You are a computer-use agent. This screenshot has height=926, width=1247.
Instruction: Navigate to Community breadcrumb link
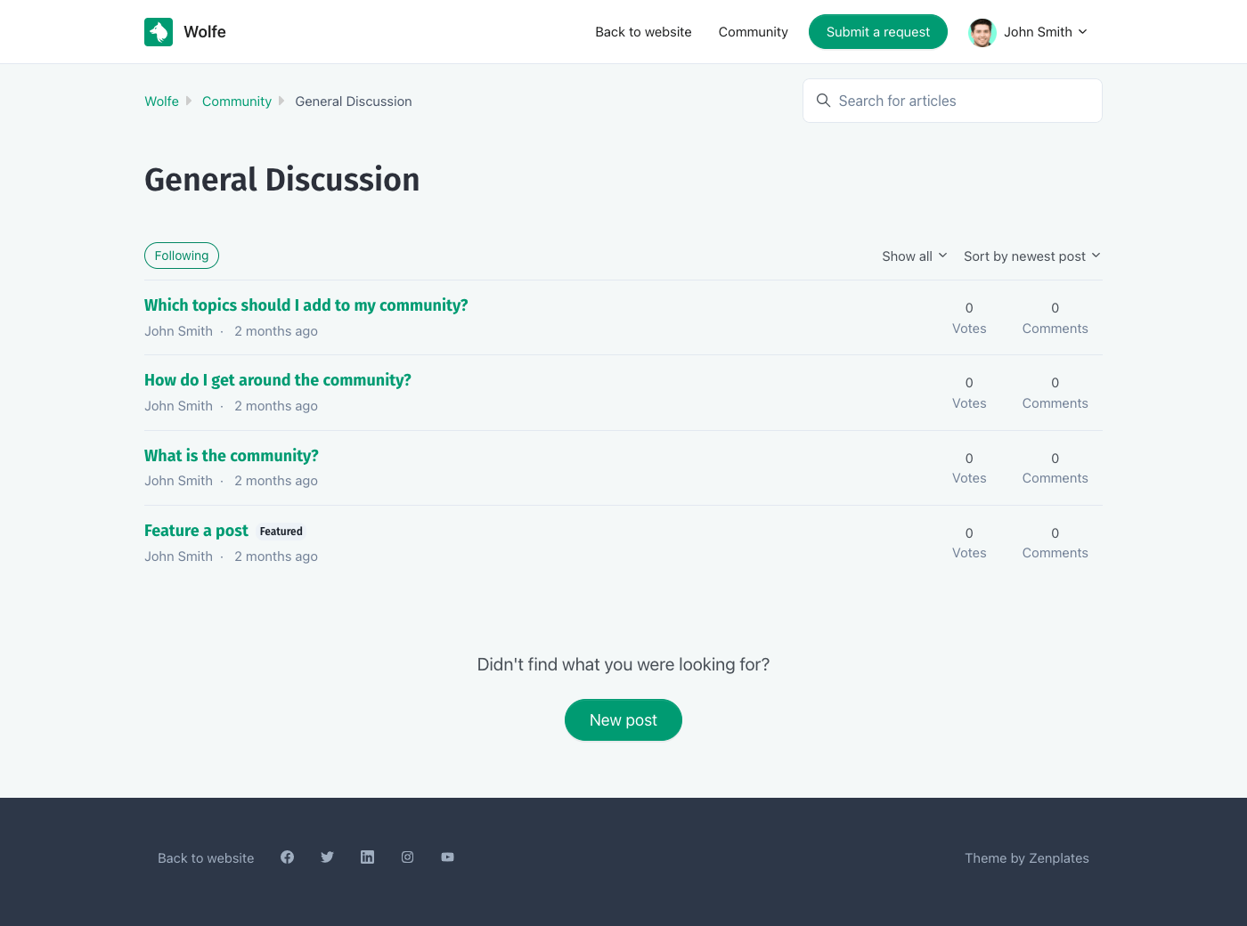236,102
